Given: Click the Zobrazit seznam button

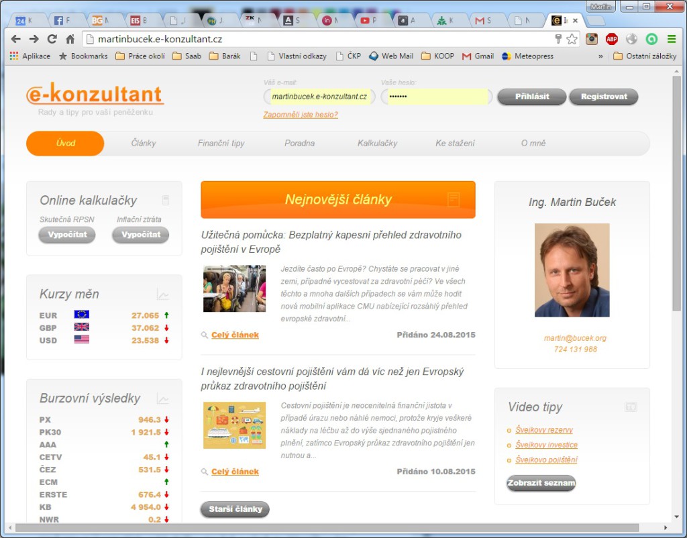Looking at the screenshot, I should pyautogui.click(x=541, y=483).
